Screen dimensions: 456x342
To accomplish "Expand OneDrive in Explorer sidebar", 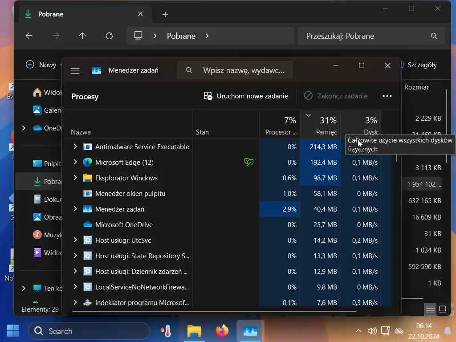I will coord(24,128).
